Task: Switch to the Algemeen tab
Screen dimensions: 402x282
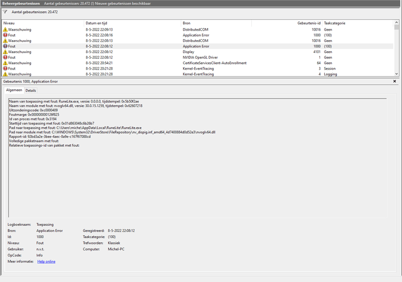Action: click(x=14, y=90)
